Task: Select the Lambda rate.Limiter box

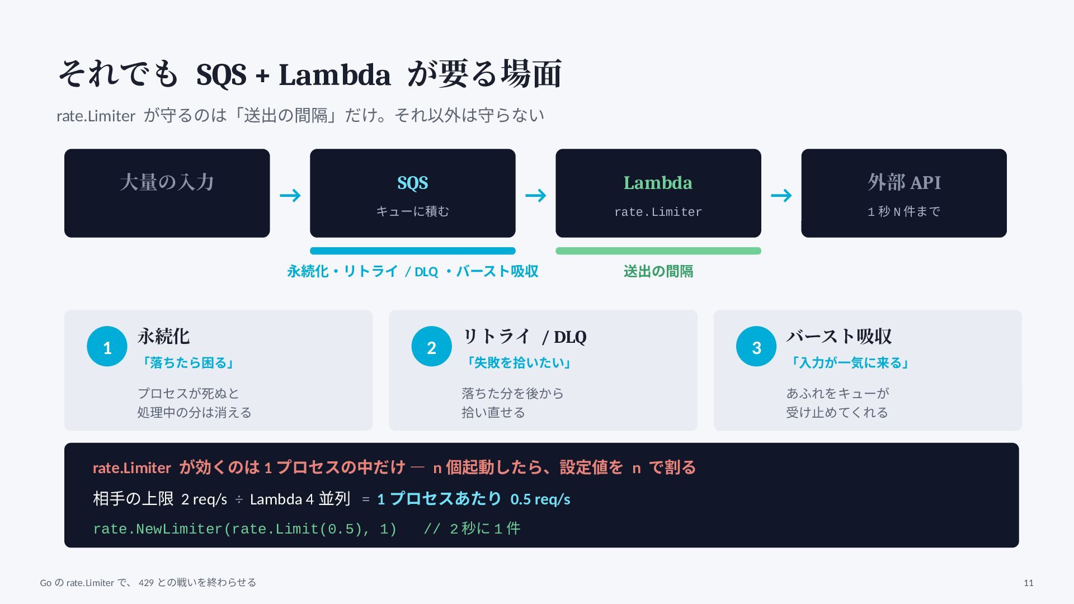Action: click(658, 193)
